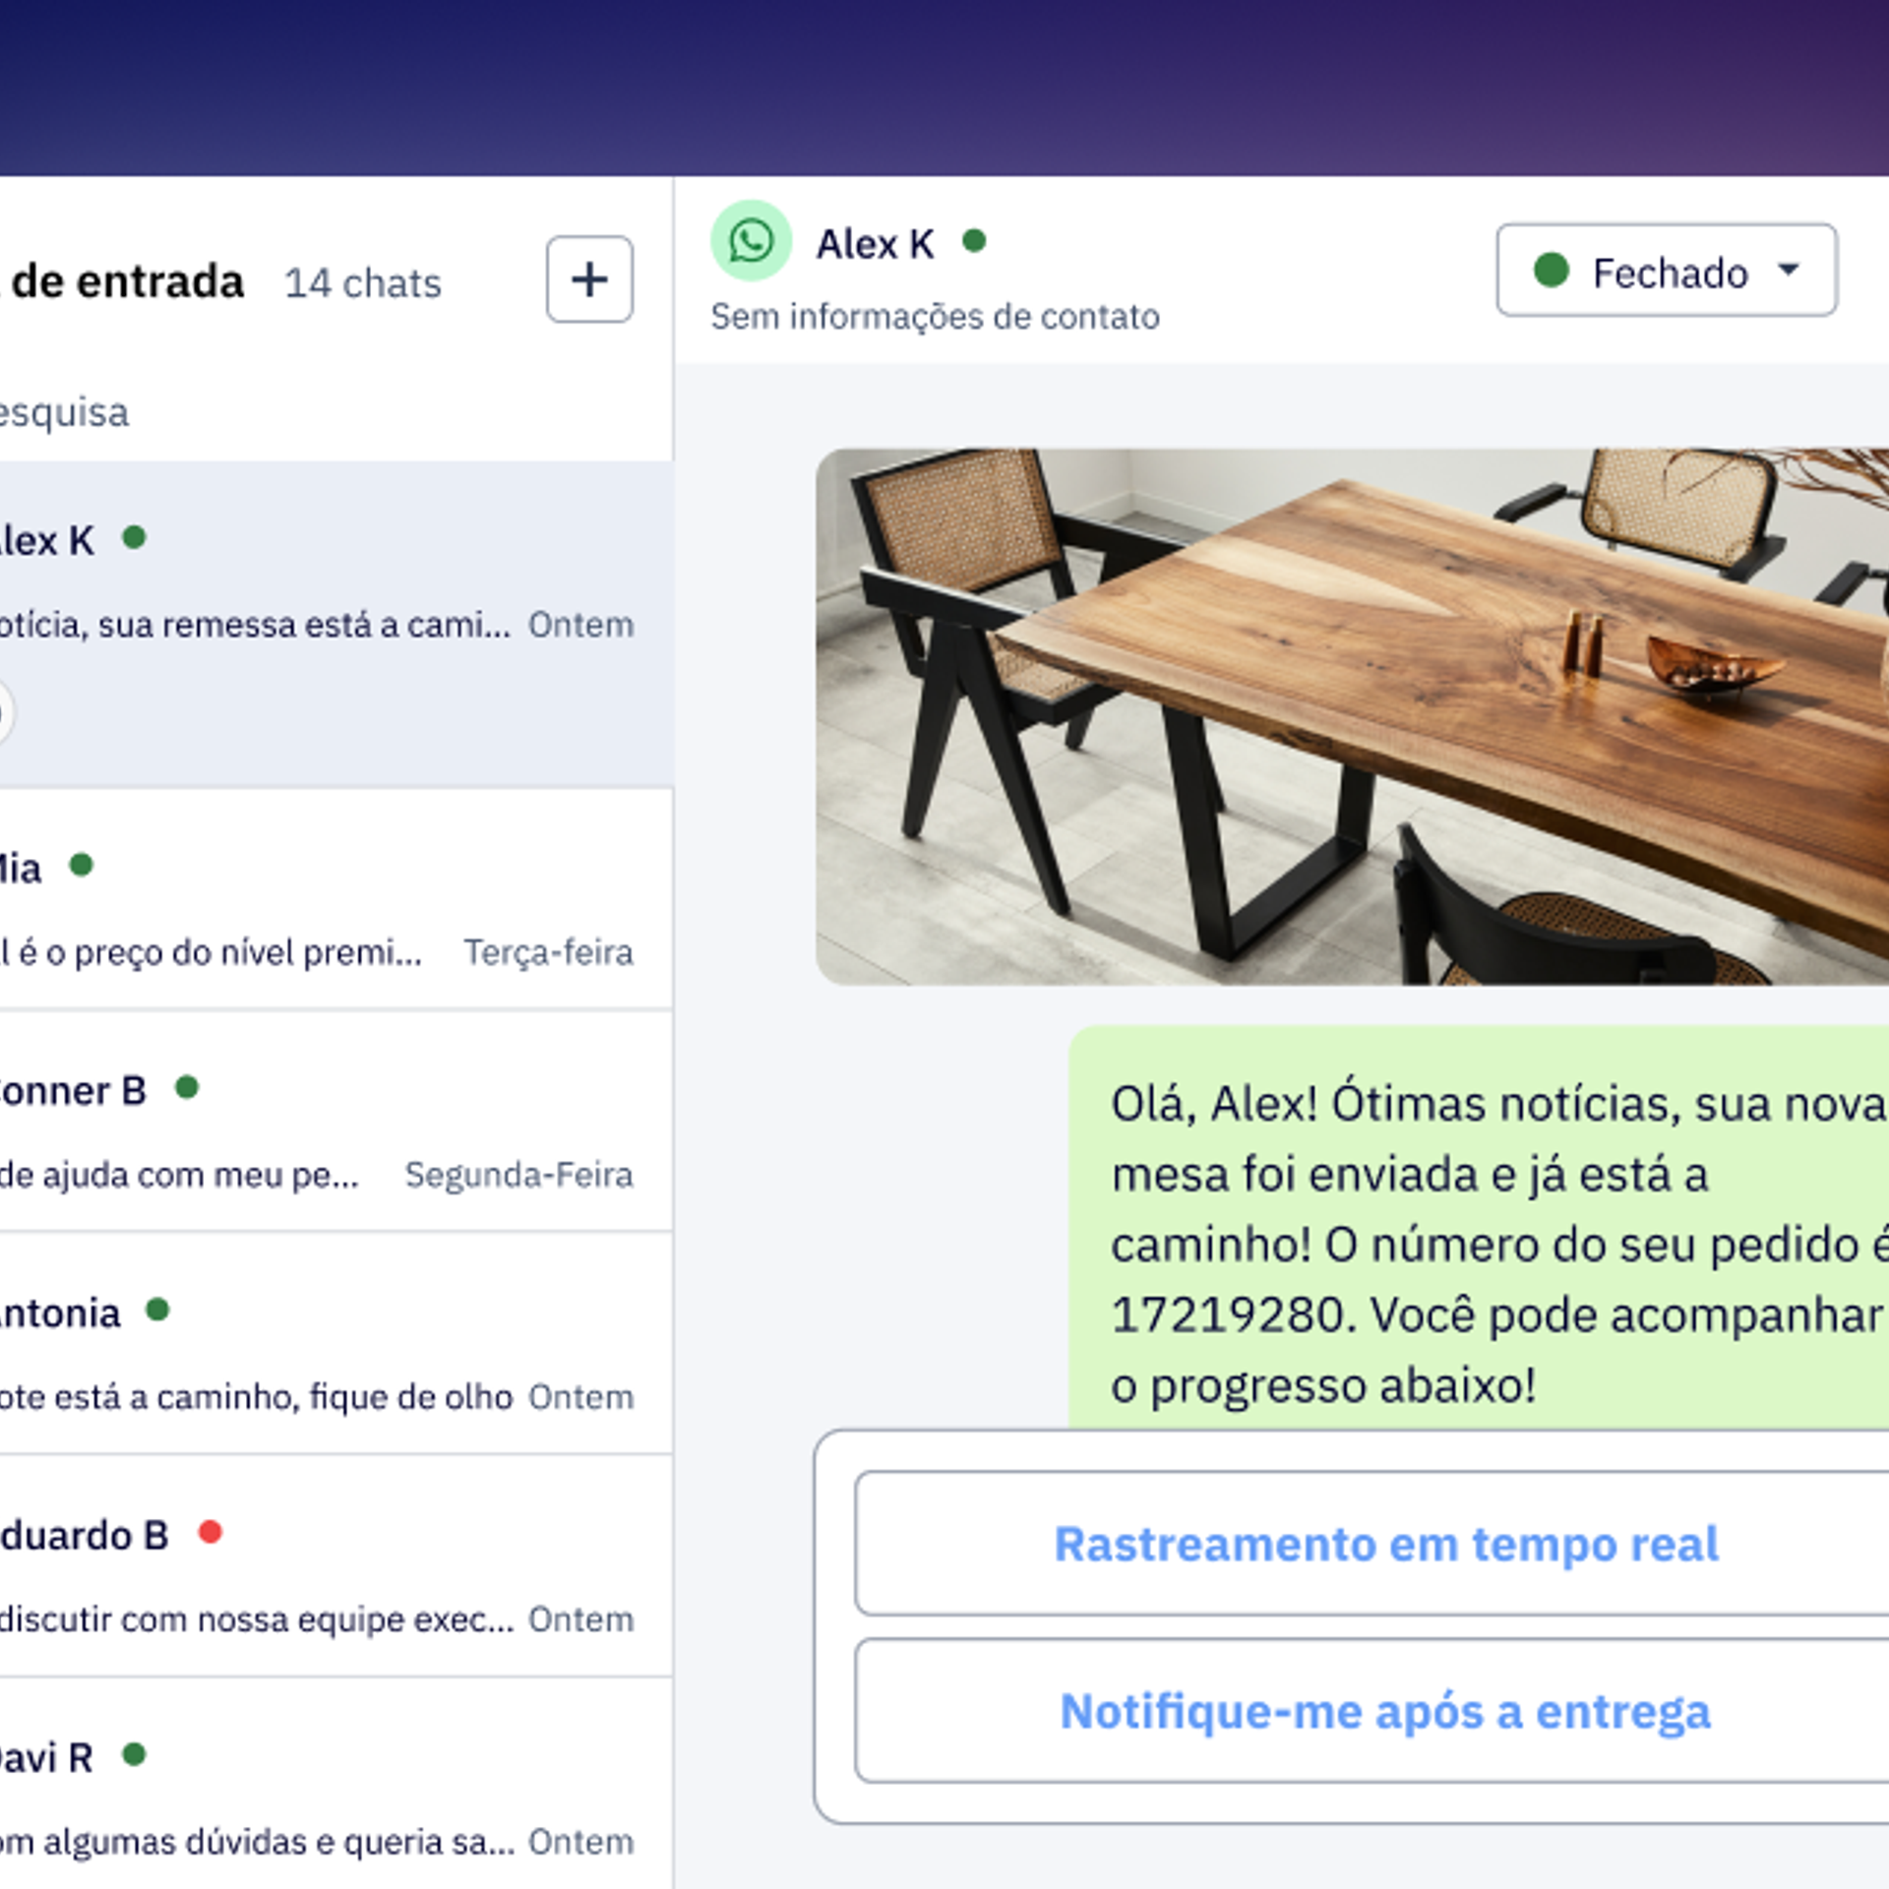Open the Conner B conversation
Image resolution: width=1889 pixels, height=1889 pixels.
[x=336, y=1122]
